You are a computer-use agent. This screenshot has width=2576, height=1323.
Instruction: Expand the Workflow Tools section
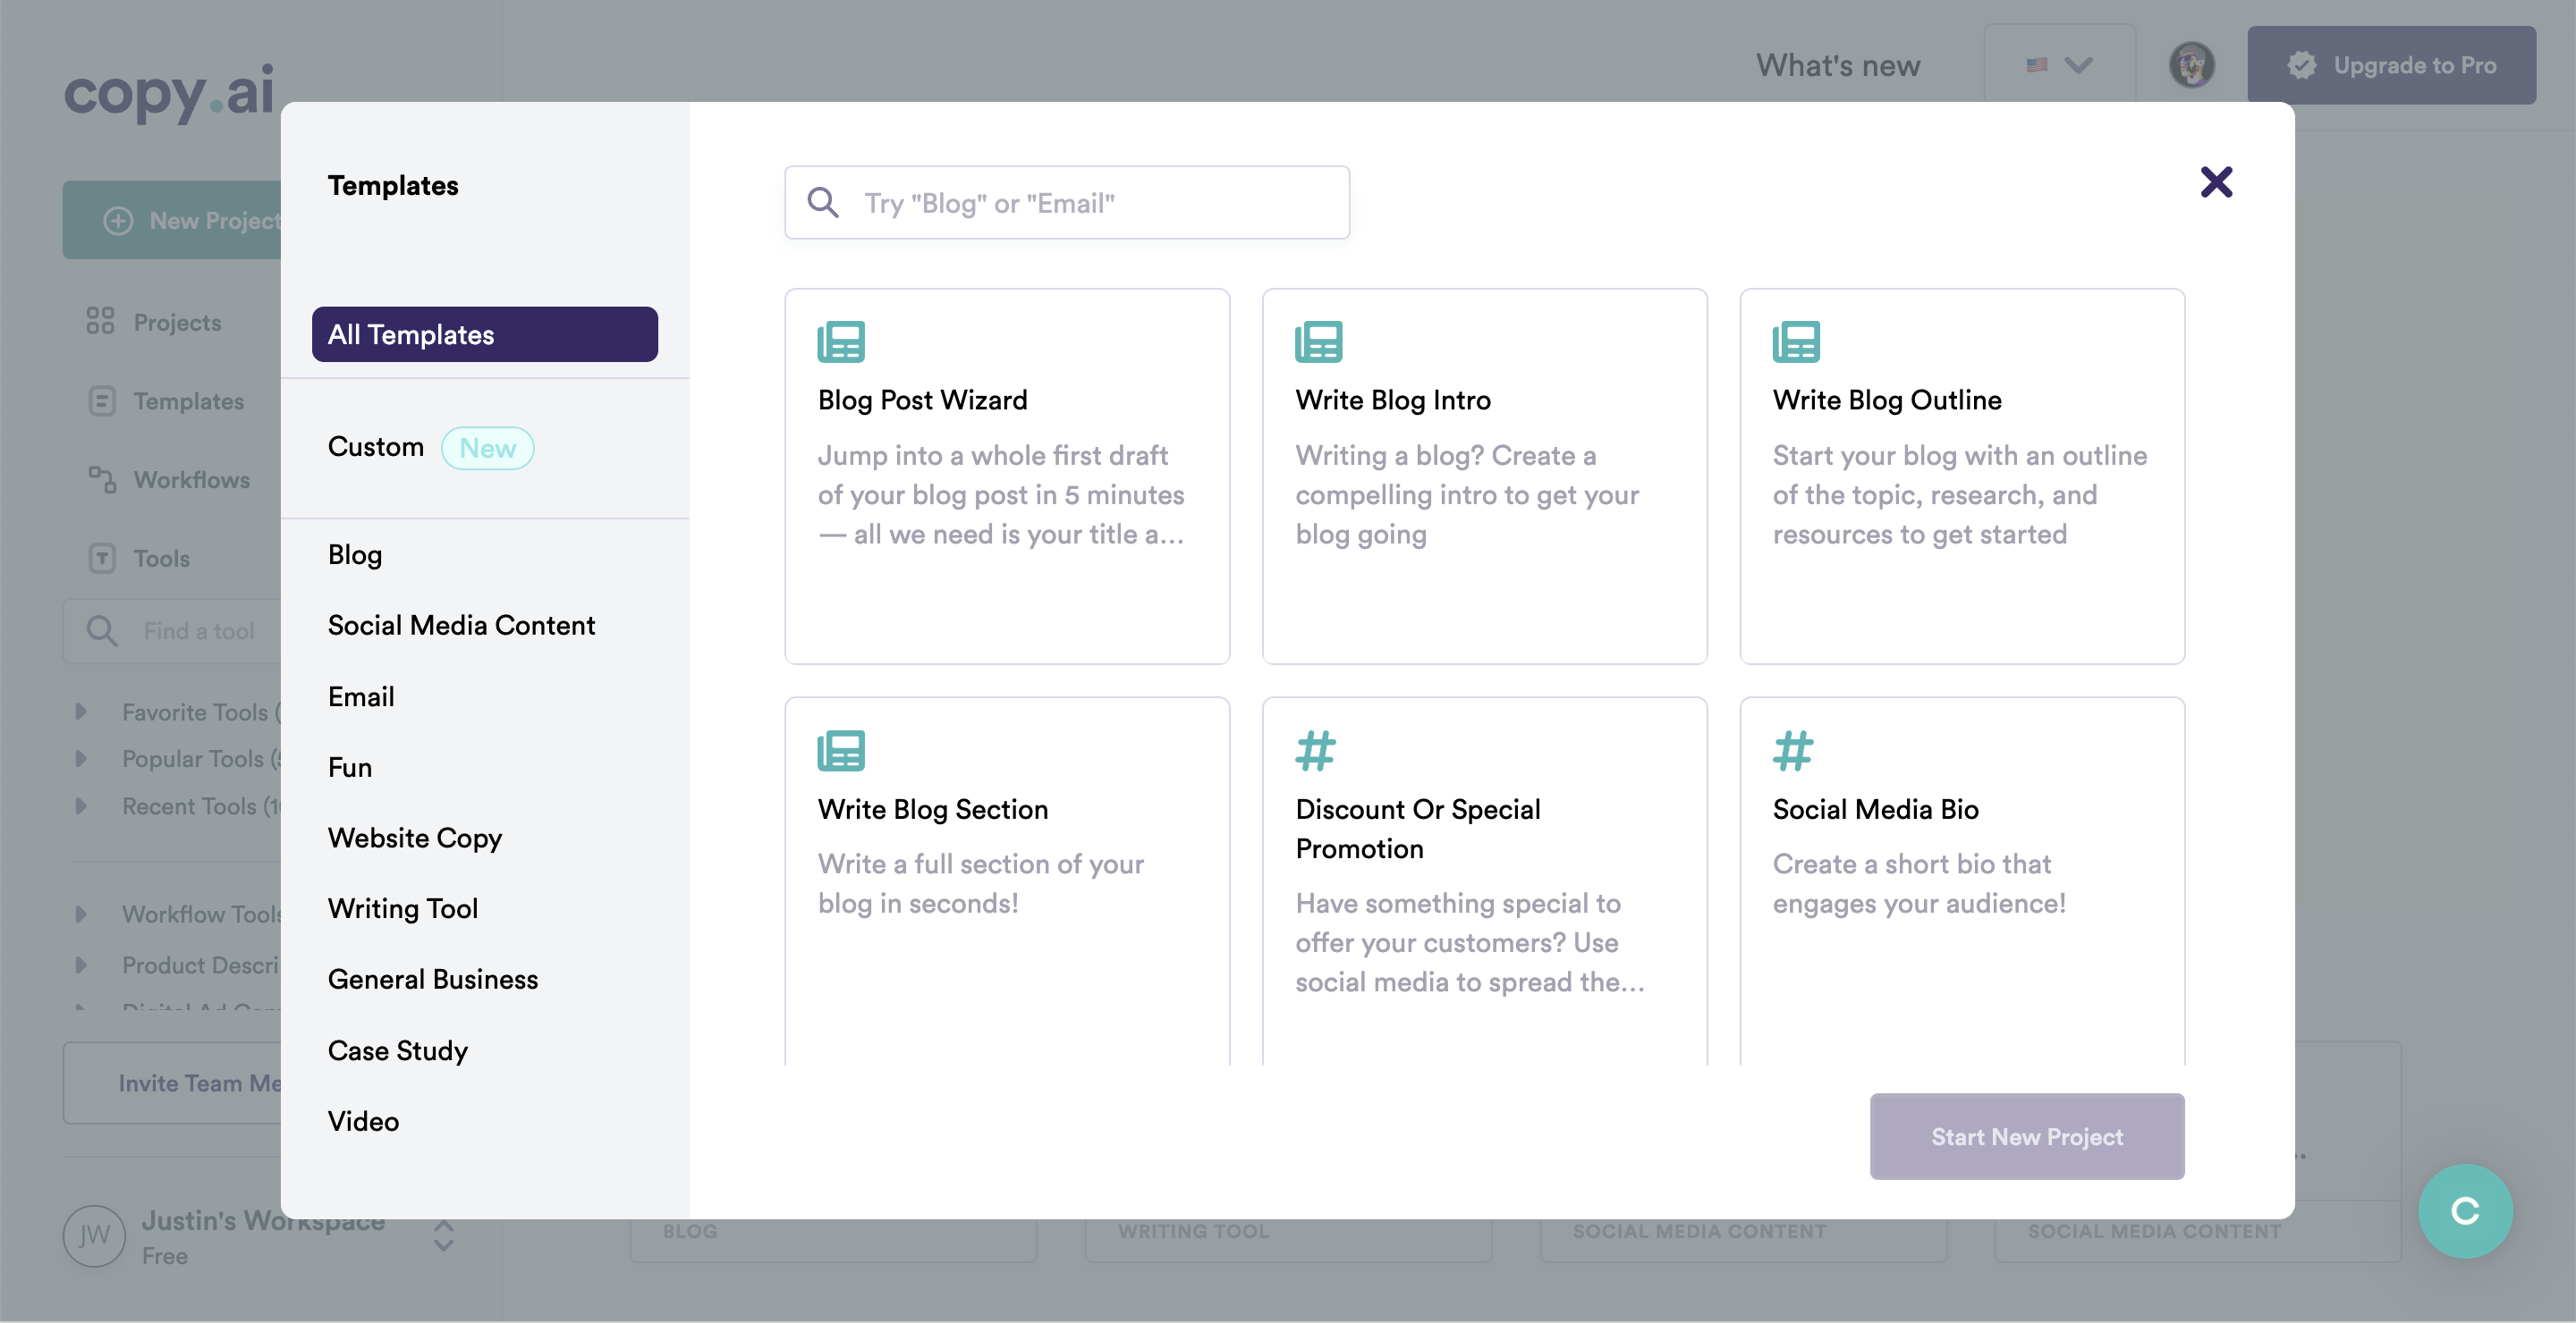pos(82,914)
